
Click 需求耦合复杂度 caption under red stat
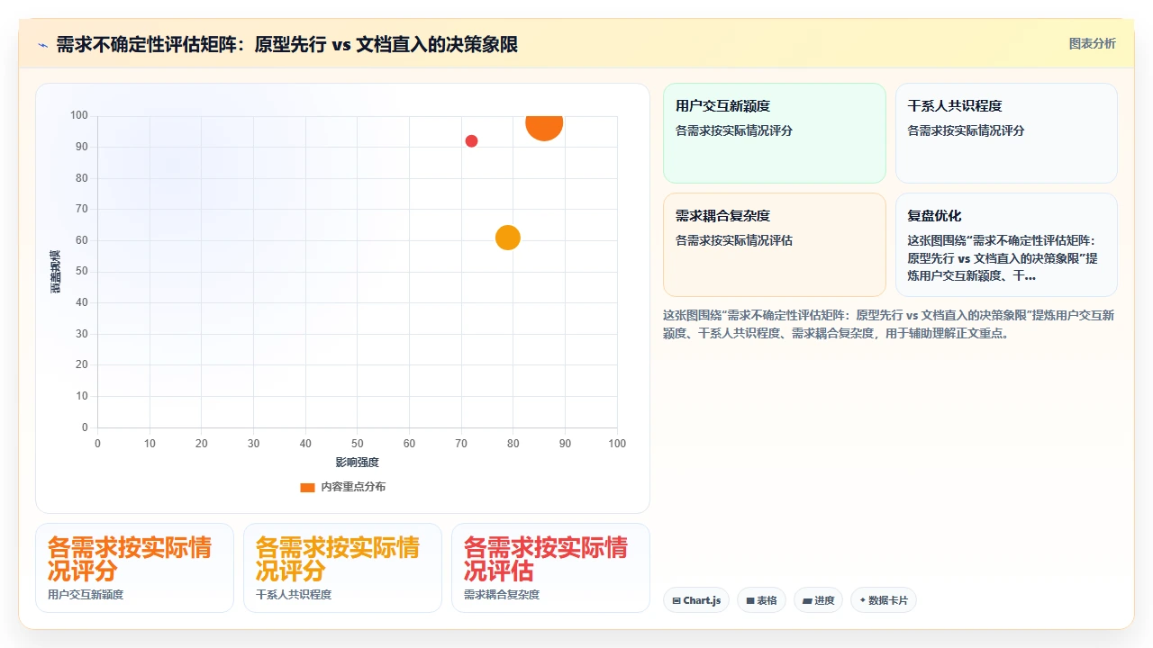[502, 595]
